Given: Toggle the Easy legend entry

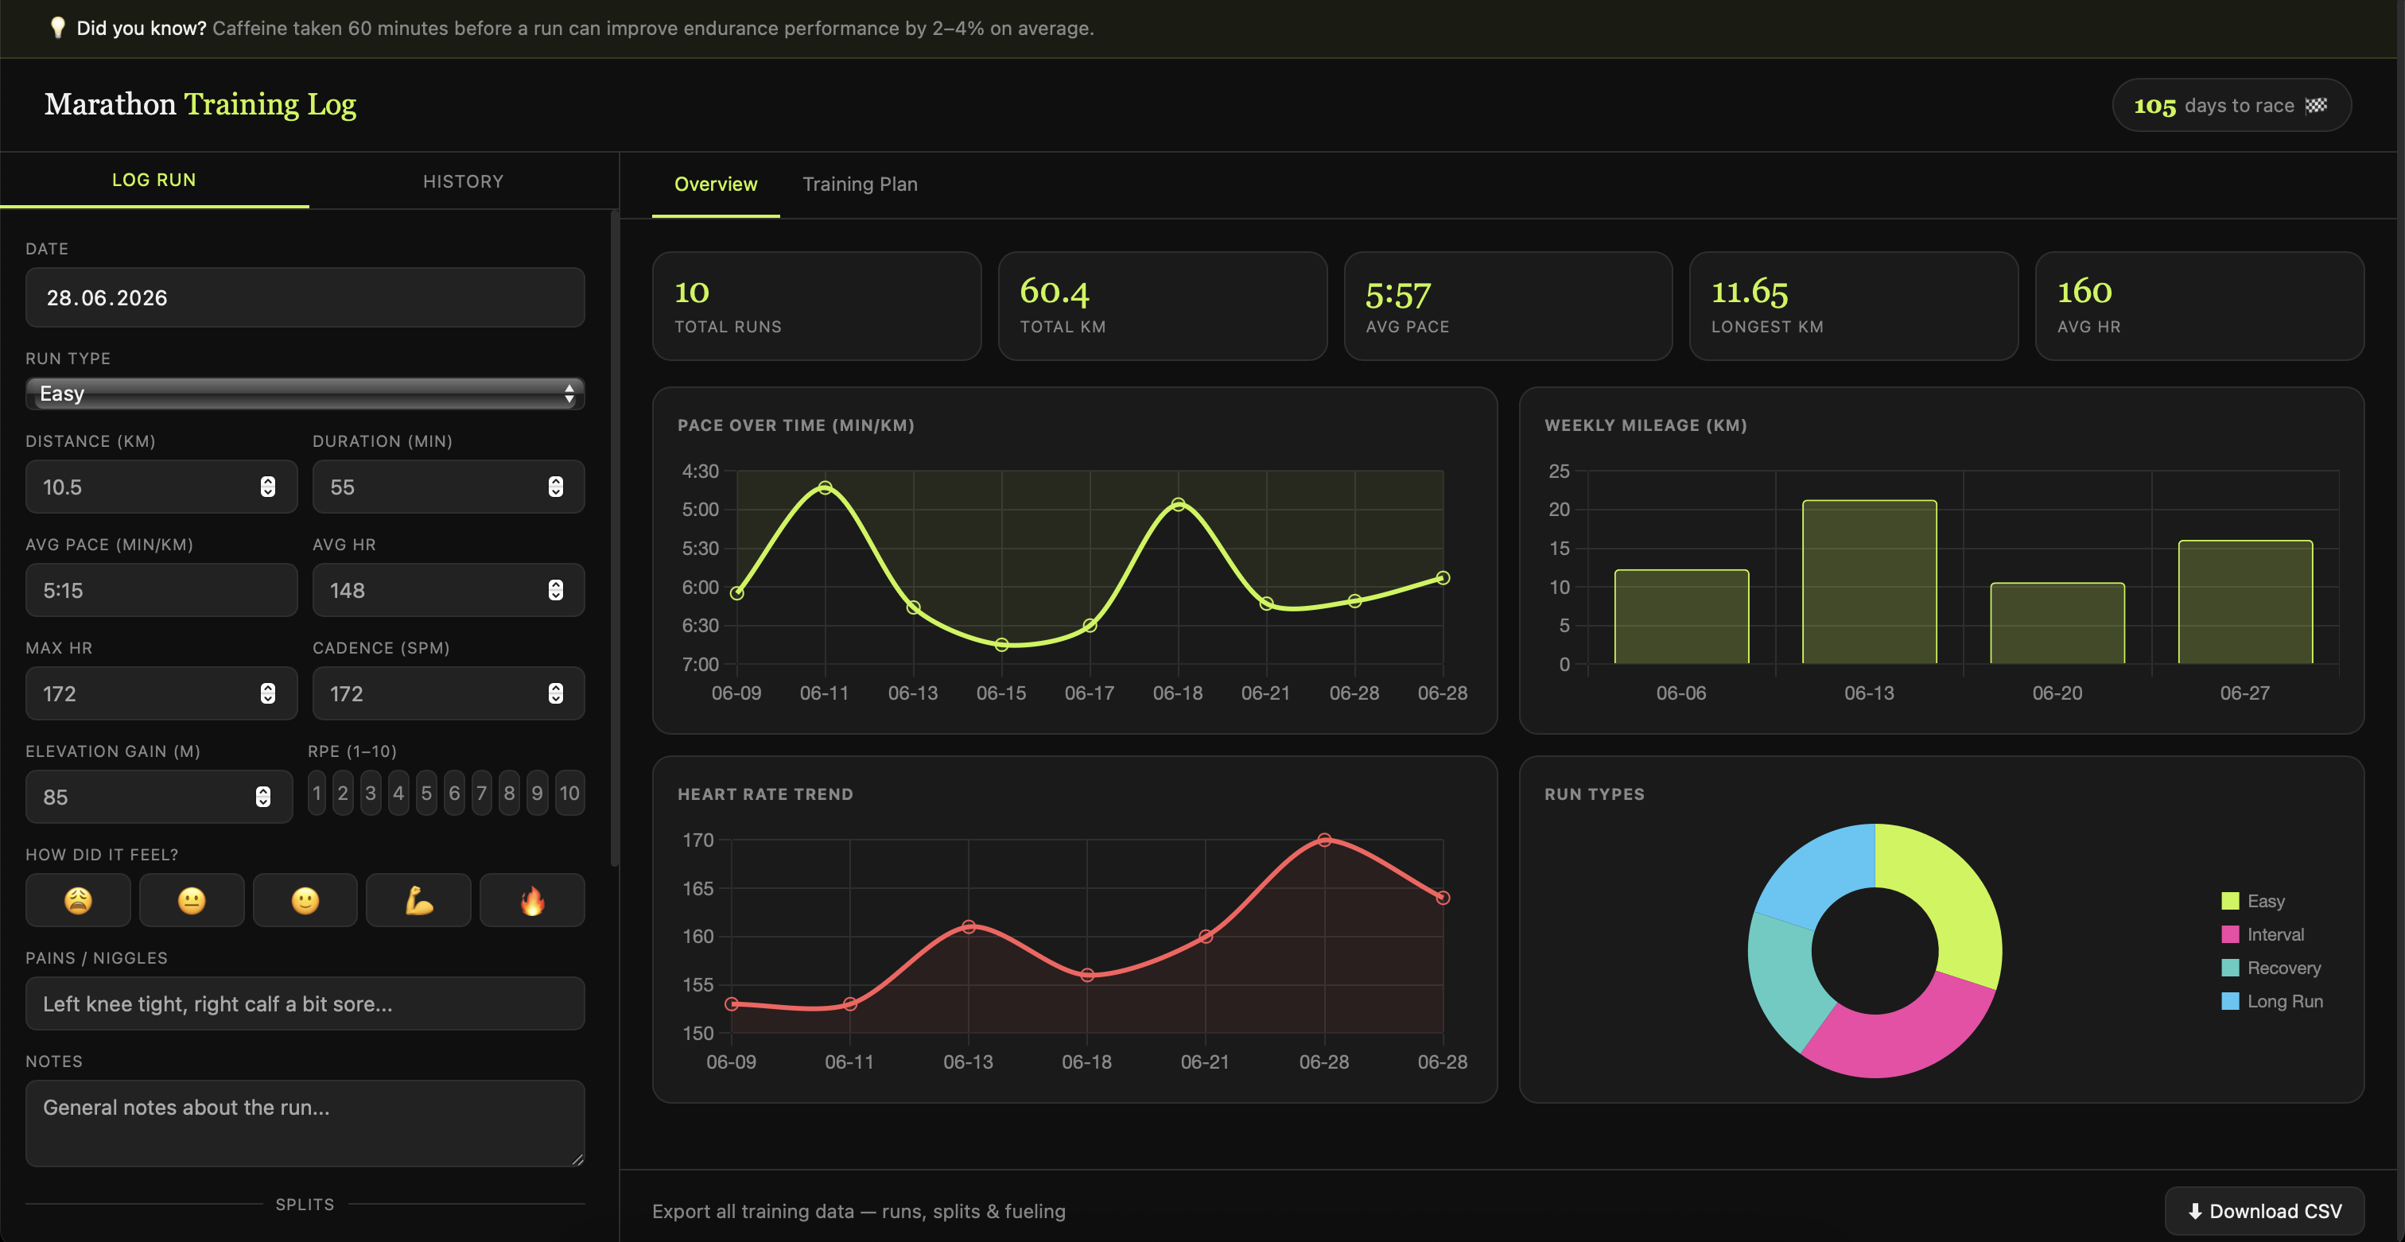Looking at the screenshot, I should [x=2253, y=902].
